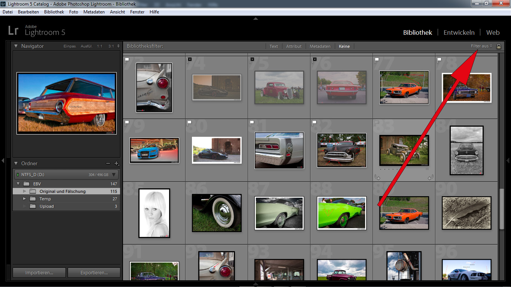Select the Attribut library filter
The width and height of the screenshot is (511, 287).
(294, 46)
